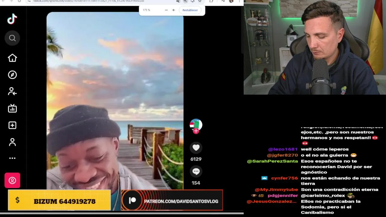Click the message "well cóme leperos"
Viewport: 386px width, 217px height.
coord(325,149)
